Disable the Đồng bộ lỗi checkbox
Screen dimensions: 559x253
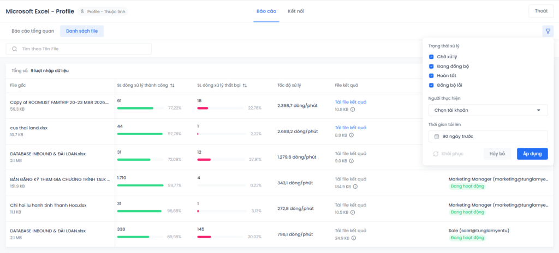point(431,85)
